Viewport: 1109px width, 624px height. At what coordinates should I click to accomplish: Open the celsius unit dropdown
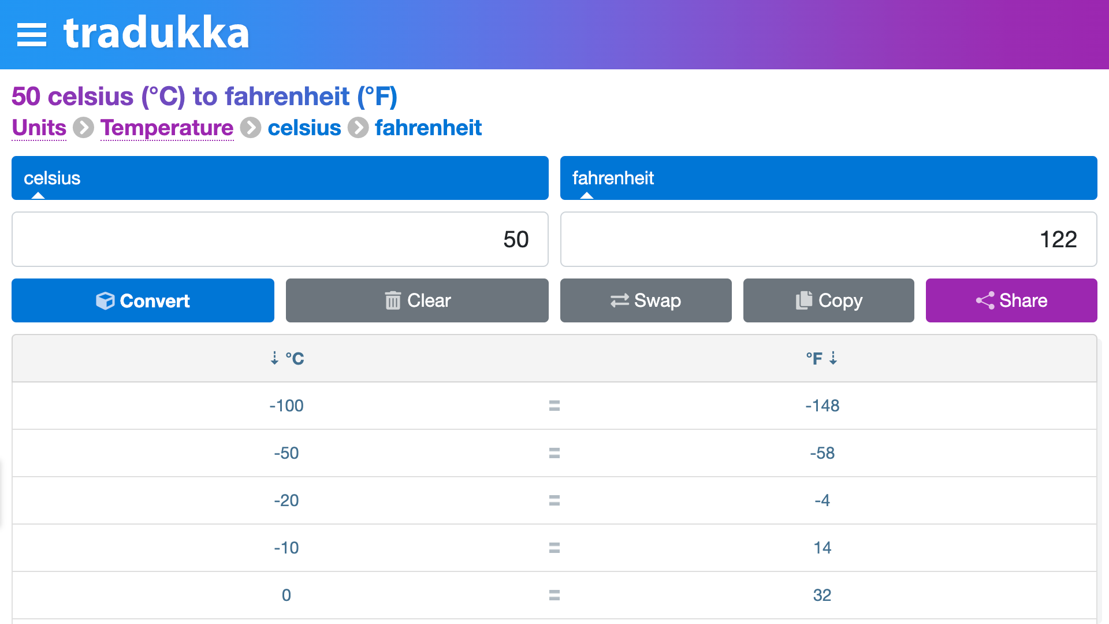tap(280, 178)
